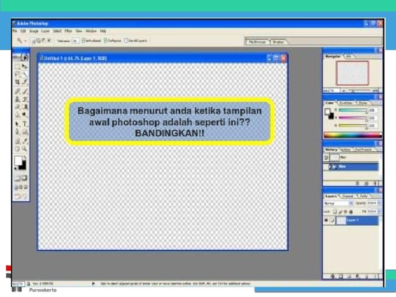The height and width of the screenshot is (297, 396).
Task: Open the Window menu
Action: point(91,31)
